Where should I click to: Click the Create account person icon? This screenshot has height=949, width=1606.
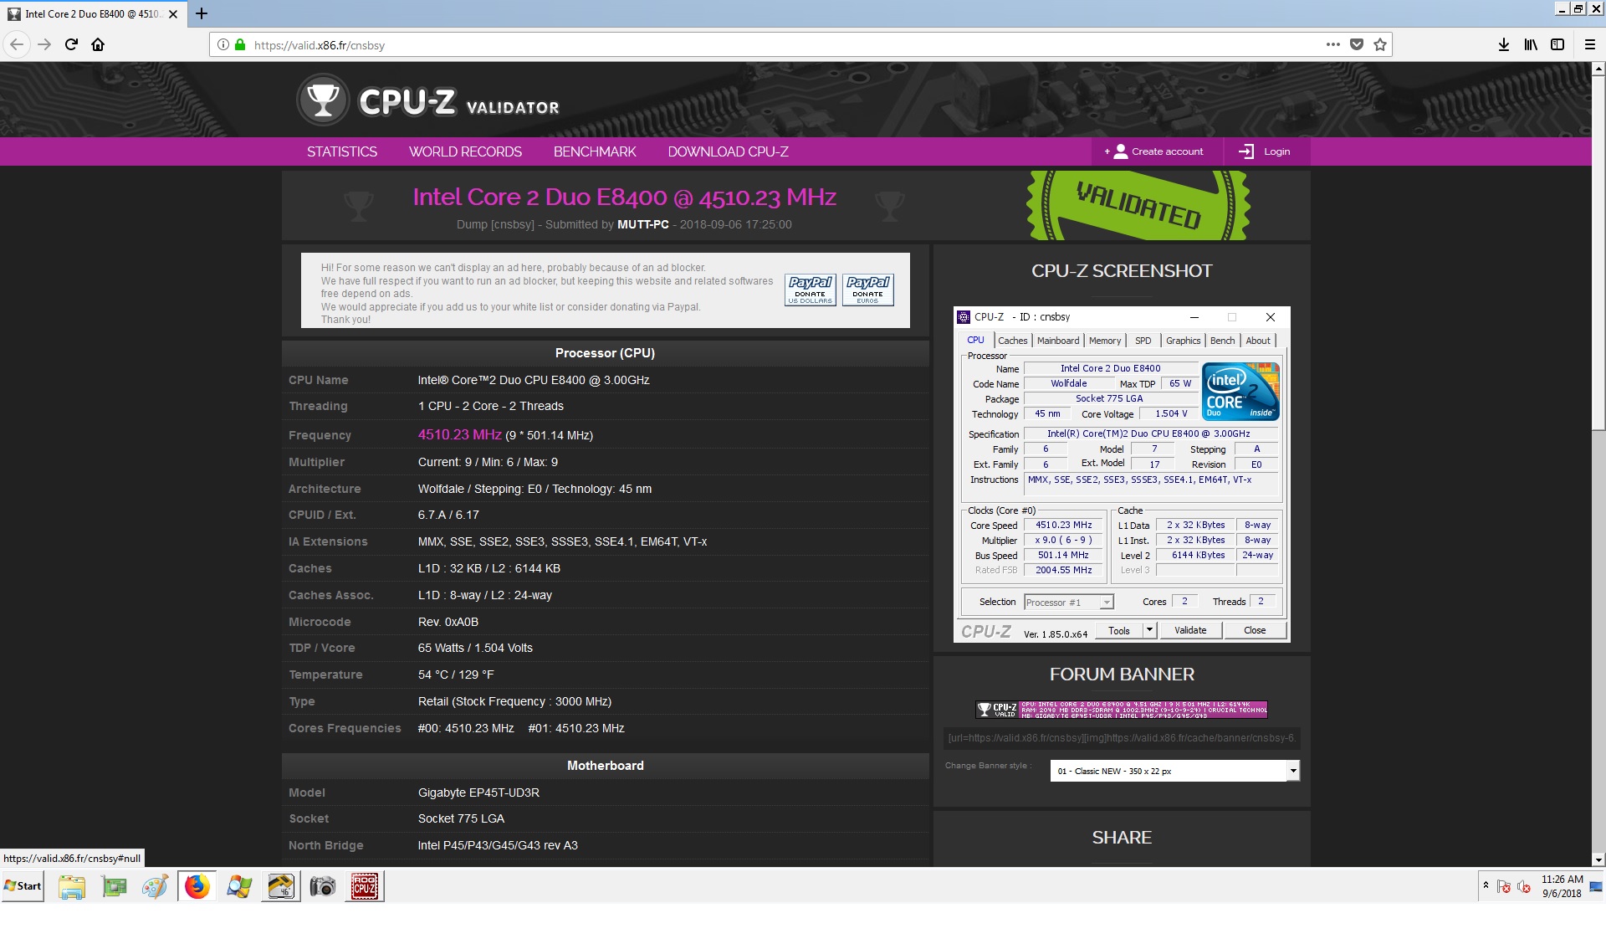pos(1120,151)
